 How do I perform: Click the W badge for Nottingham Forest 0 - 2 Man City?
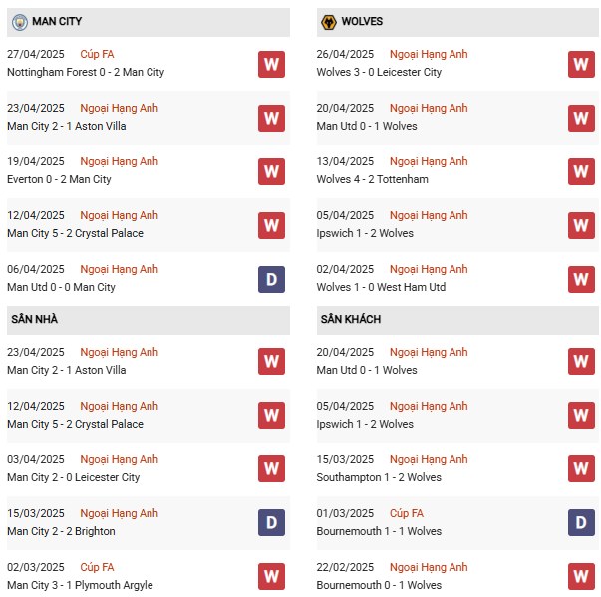[271, 64]
